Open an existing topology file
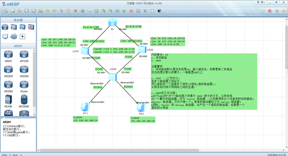Screen dimensions: 288x156 (x=20, y=11)
